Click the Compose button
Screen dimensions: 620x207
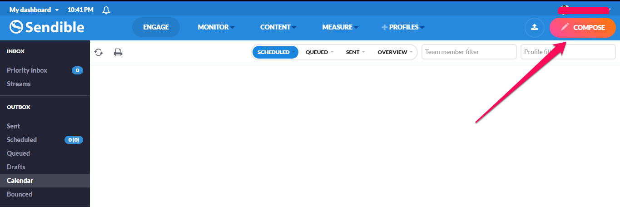583,27
